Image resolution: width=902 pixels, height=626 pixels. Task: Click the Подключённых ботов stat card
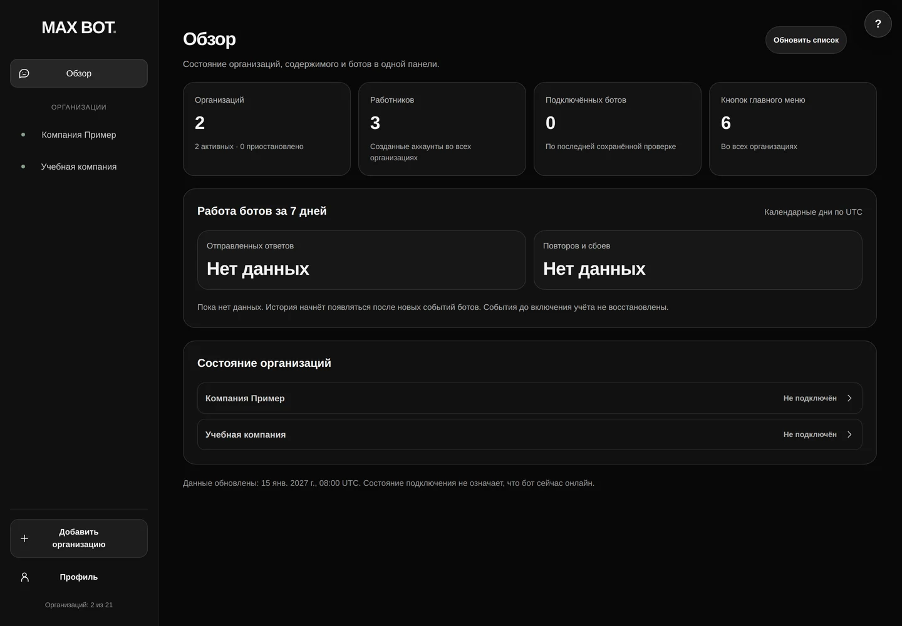[x=618, y=129]
